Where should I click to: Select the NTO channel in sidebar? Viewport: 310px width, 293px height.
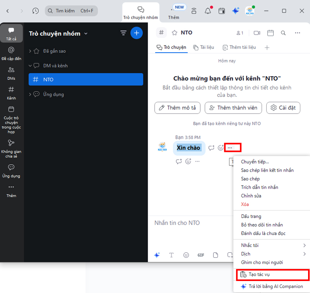86,79
